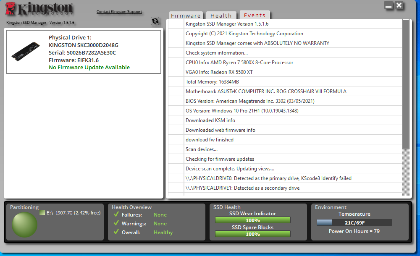Click Firmware: EIFK31.6 text

coord(73,60)
